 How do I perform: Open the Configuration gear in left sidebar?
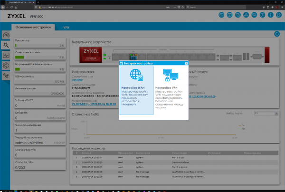(x=6, y=66)
